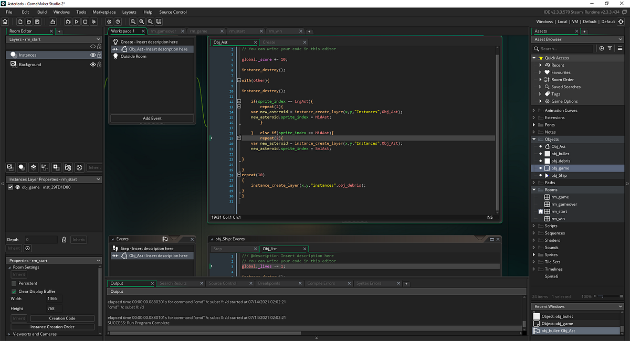The width and height of the screenshot is (630, 341).
Task: Click the Create Executable icon
Action: 52,22
